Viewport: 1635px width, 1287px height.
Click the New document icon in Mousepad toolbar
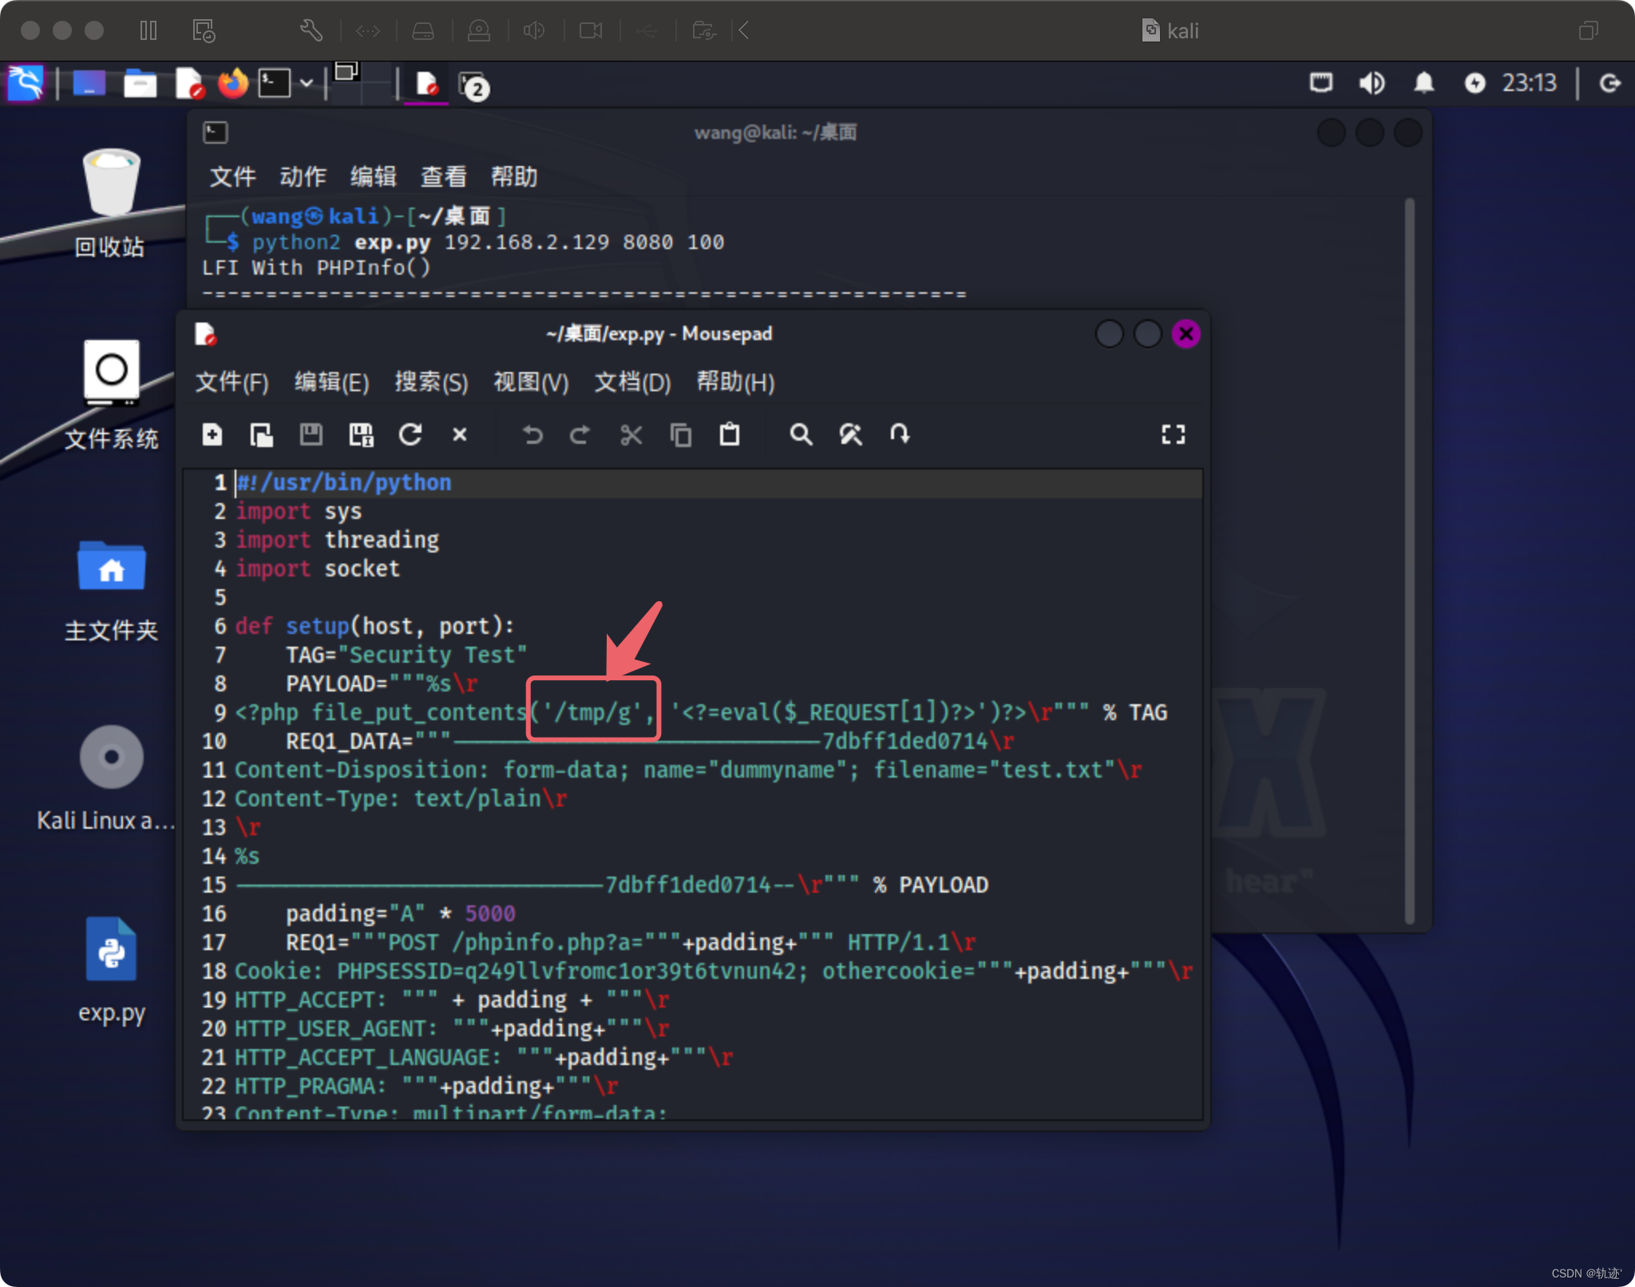tap(212, 434)
